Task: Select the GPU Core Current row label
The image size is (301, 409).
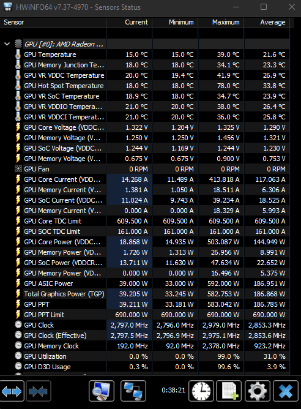Action: click(x=62, y=179)
